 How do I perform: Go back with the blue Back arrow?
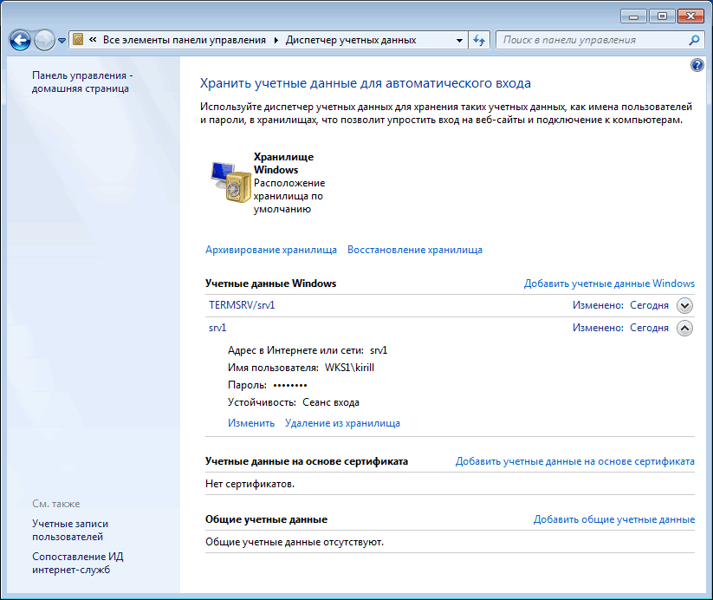click(20, 41)
